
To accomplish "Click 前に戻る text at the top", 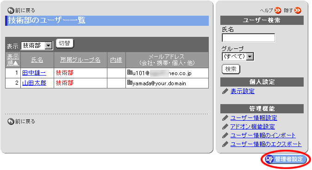I will [x=25, y=10].
